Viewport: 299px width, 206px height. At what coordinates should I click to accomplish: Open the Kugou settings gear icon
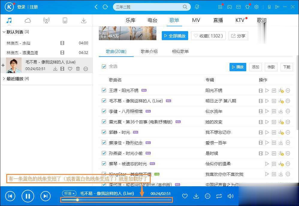tap(256, 7)
